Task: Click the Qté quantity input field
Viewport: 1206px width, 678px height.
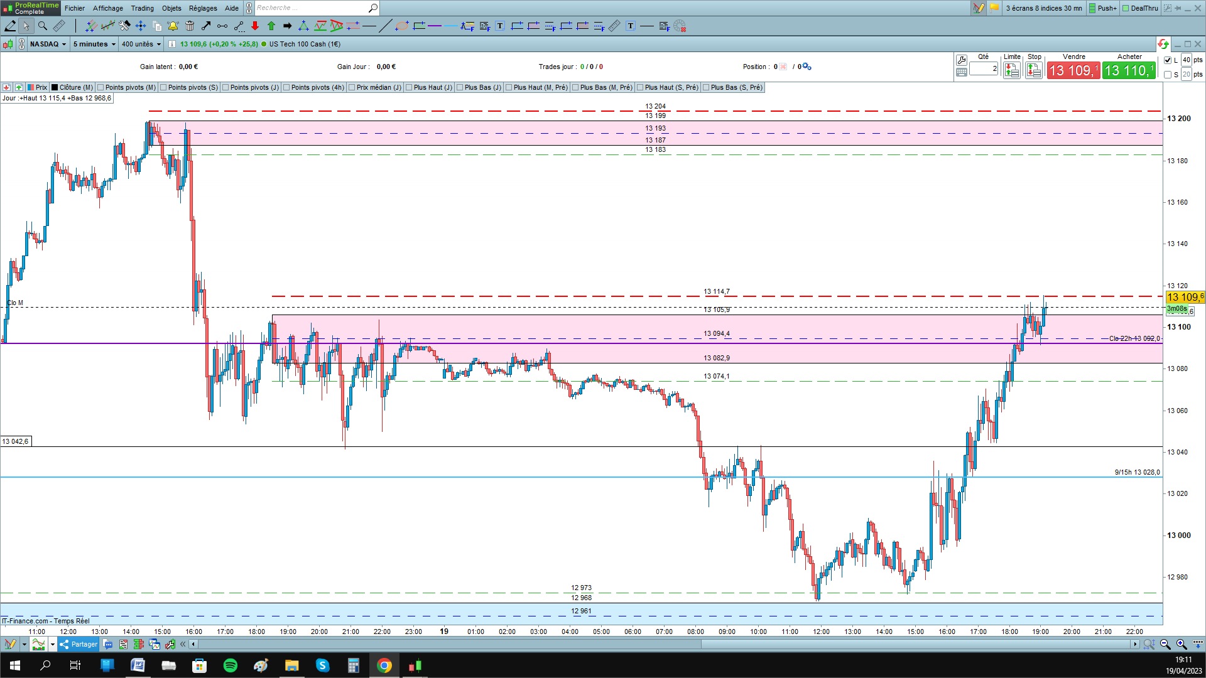Action: (x=983, y=68)
